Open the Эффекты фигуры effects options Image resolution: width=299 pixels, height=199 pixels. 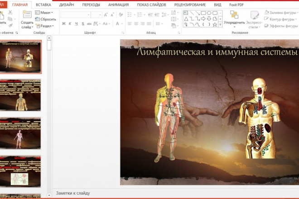tap(281, 26)
